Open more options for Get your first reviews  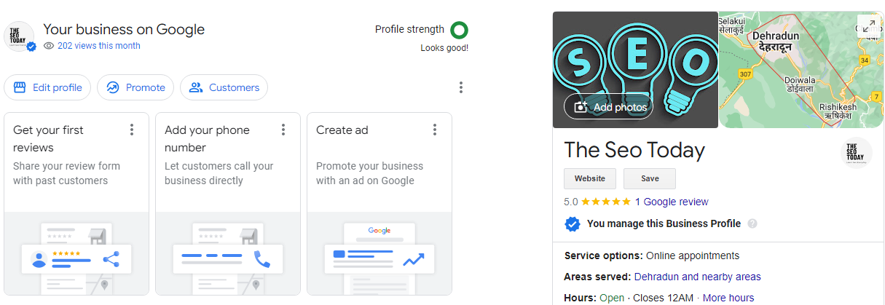[132, 130]
